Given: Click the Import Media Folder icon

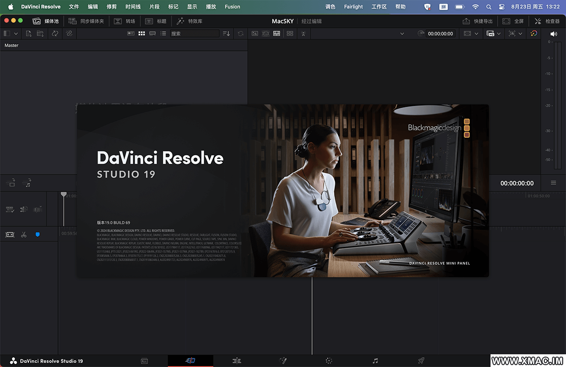Looking at the screenshot, I should pyautogui.click(x=40, y=33).
